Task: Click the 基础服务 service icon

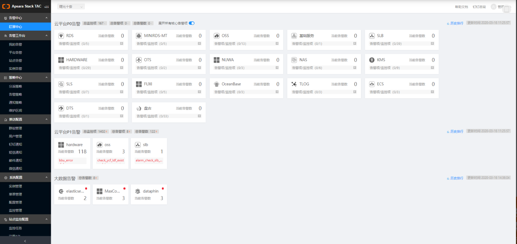Action: click(294, 36)
